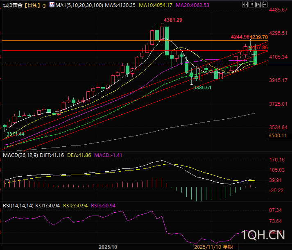Viewport: 292px width, 250px height.
Task: Click the 3511.44 low price label
Action: pyautogui.click(x=16, y=134)
